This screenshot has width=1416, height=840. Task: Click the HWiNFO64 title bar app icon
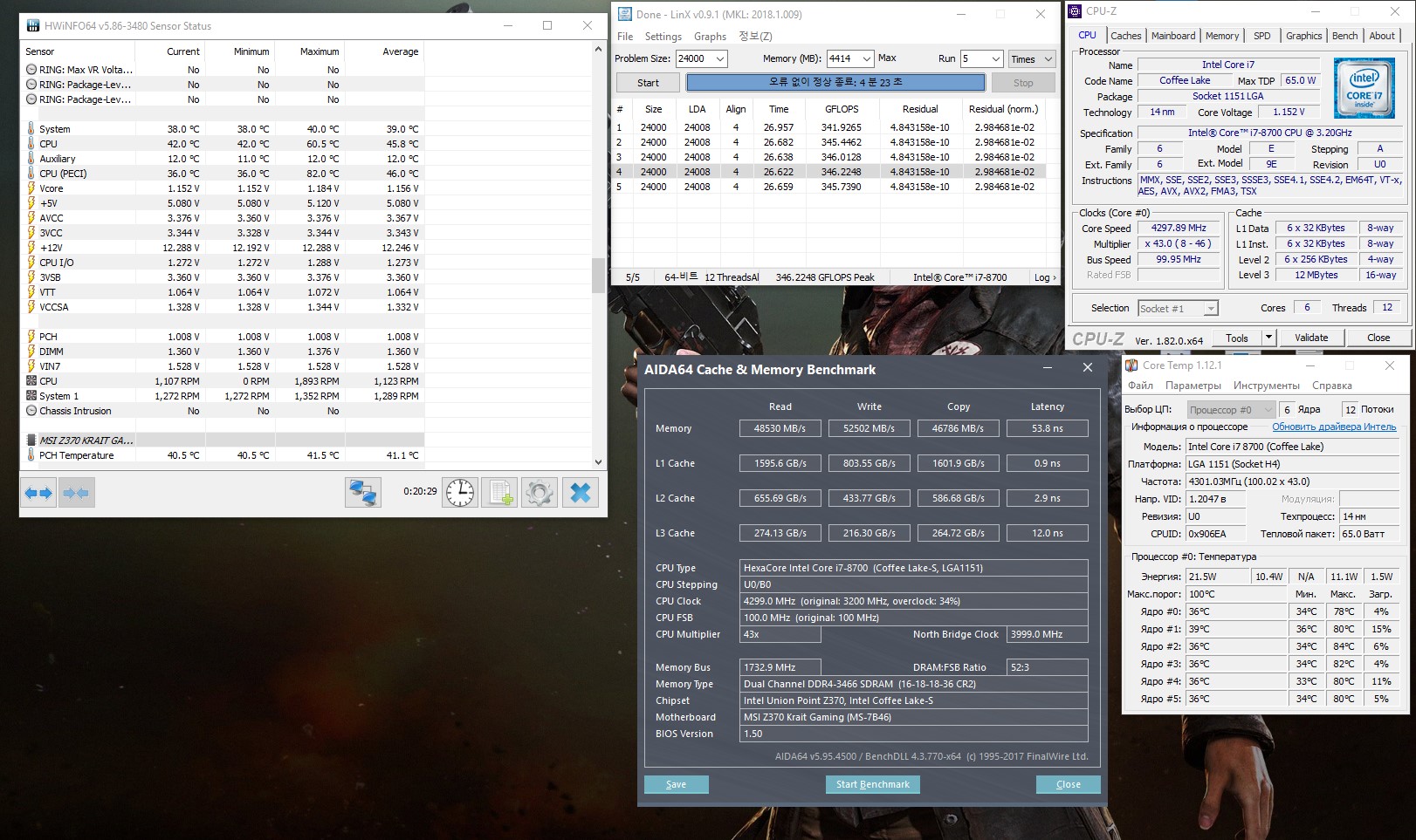coord(32,26)
